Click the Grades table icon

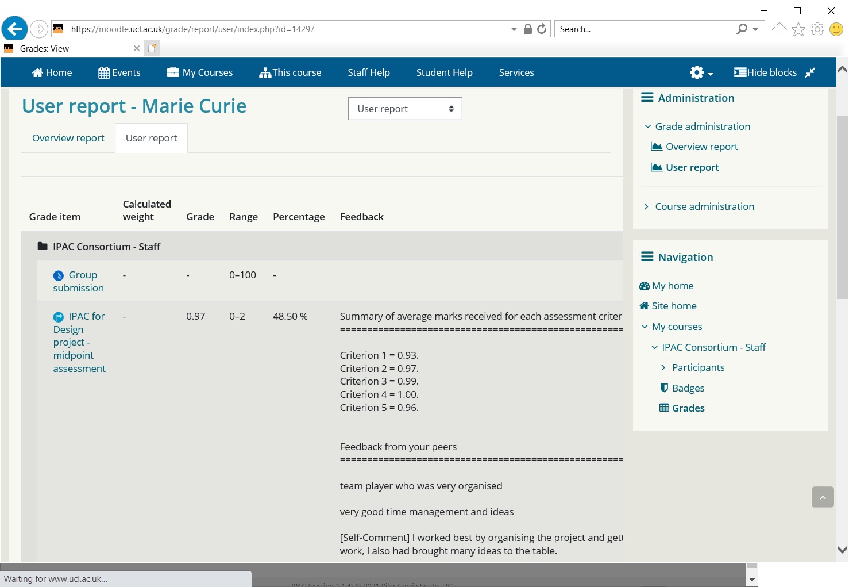pos(664,408)
